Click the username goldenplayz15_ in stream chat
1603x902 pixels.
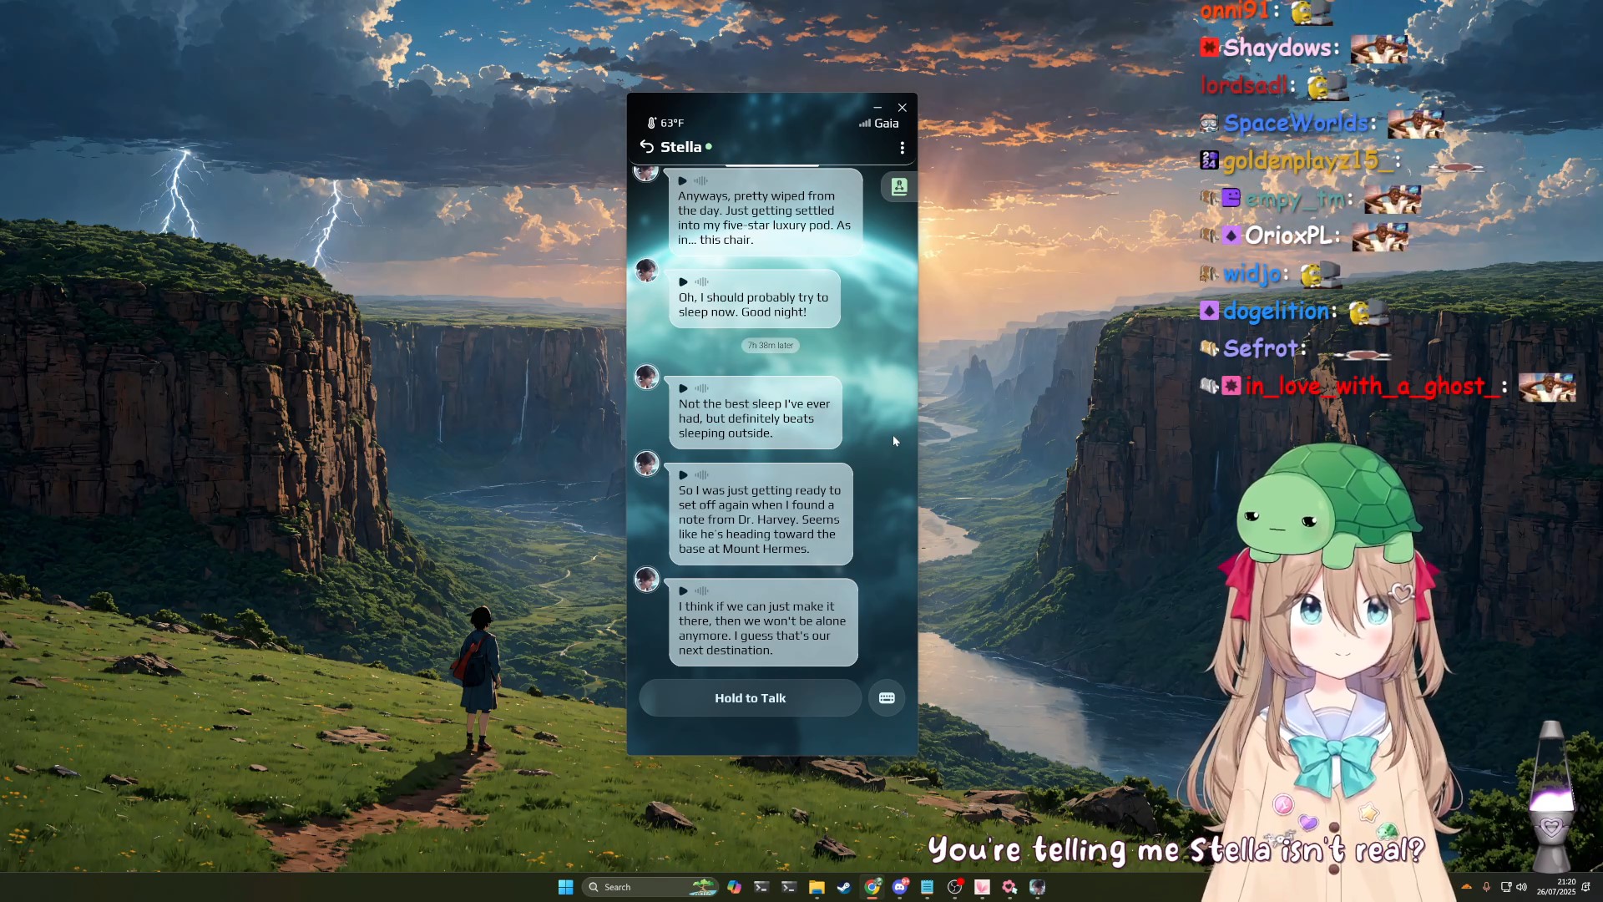click(1307, 160)
